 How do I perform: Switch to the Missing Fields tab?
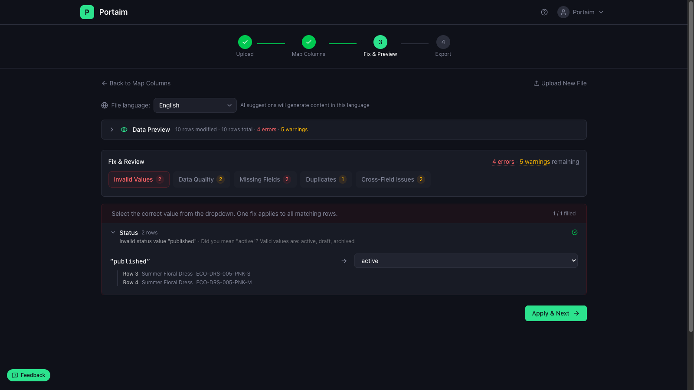coord(265,179)
